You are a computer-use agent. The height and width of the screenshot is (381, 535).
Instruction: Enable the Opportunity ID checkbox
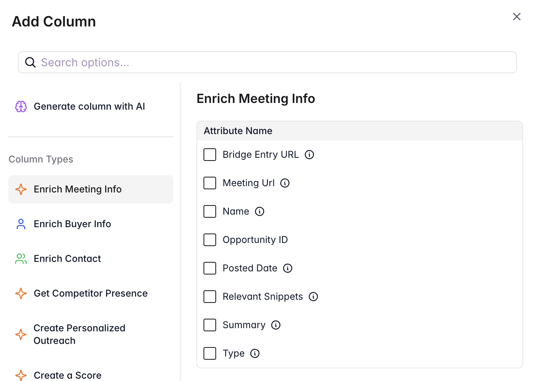tap(210, 240)
